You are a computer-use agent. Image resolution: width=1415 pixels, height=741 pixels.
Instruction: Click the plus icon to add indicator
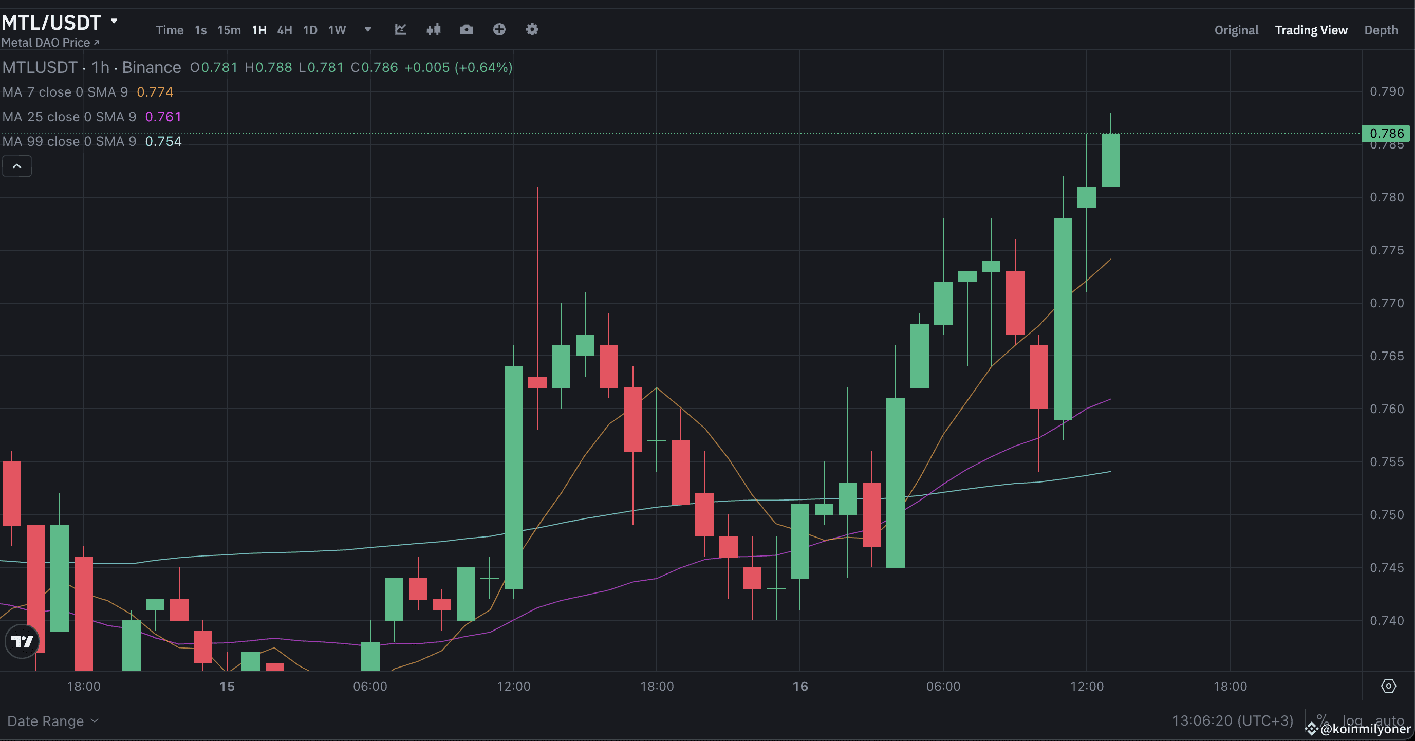(x=499, y=30)
